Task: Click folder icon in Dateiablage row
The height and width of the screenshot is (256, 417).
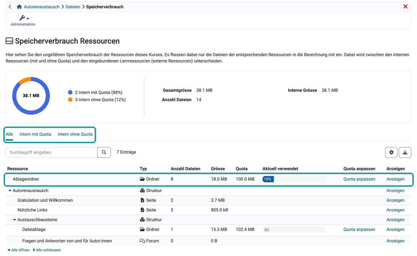Action: click(x=142, y=229)
